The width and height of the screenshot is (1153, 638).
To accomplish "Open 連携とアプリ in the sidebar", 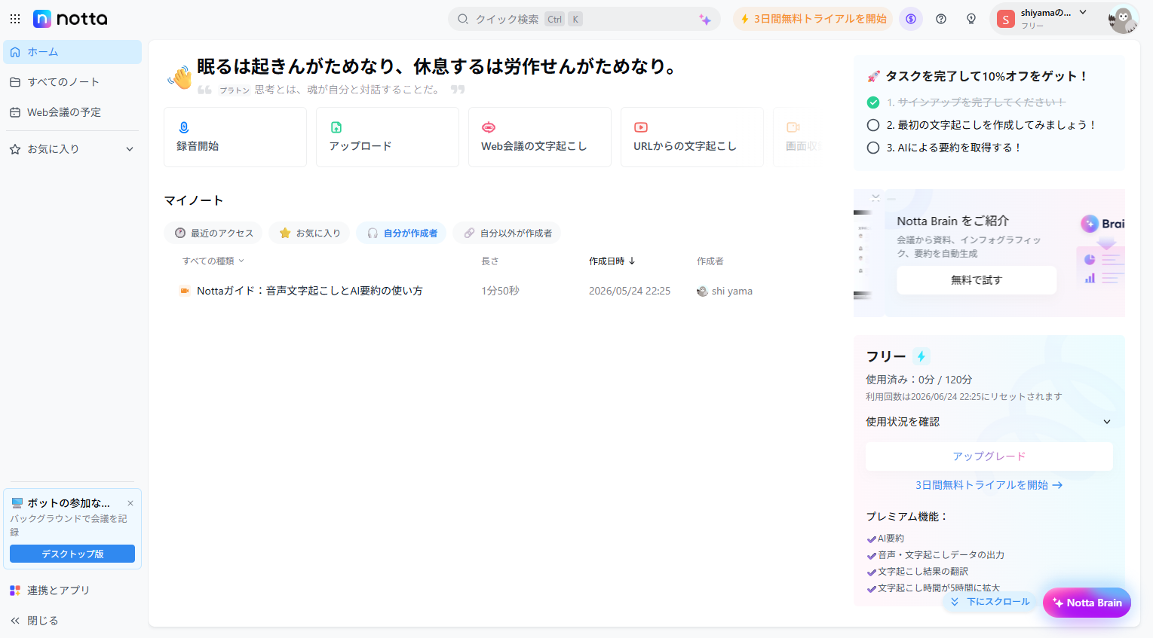I will (x=72, y=591).
